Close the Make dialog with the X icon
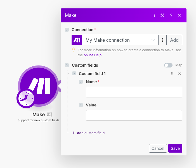 pyautogui.click(x=180, y=15)
